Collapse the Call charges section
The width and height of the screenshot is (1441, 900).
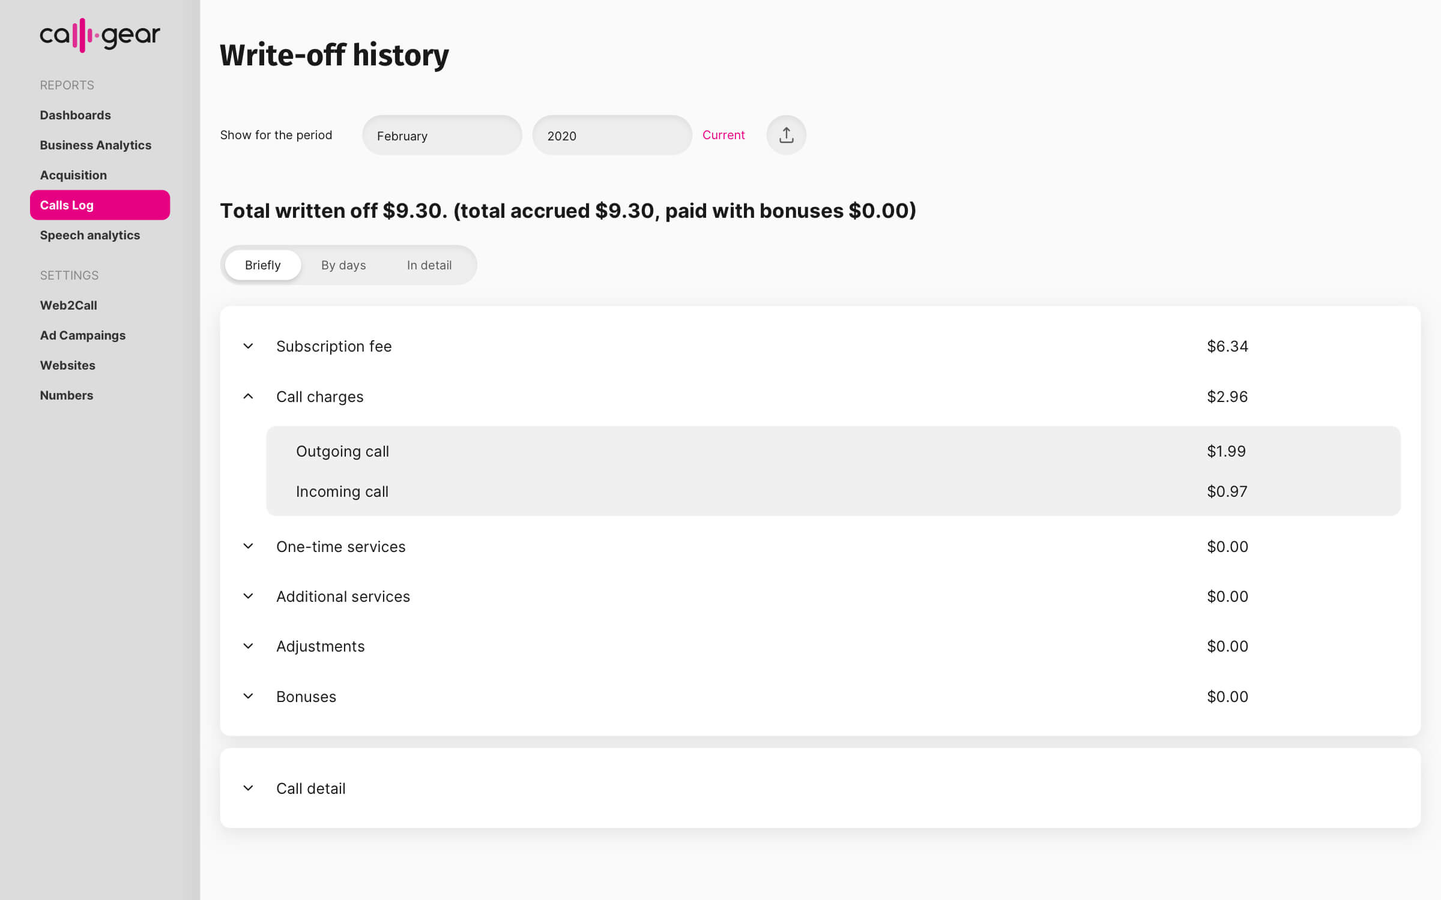(x=248, y=397)
